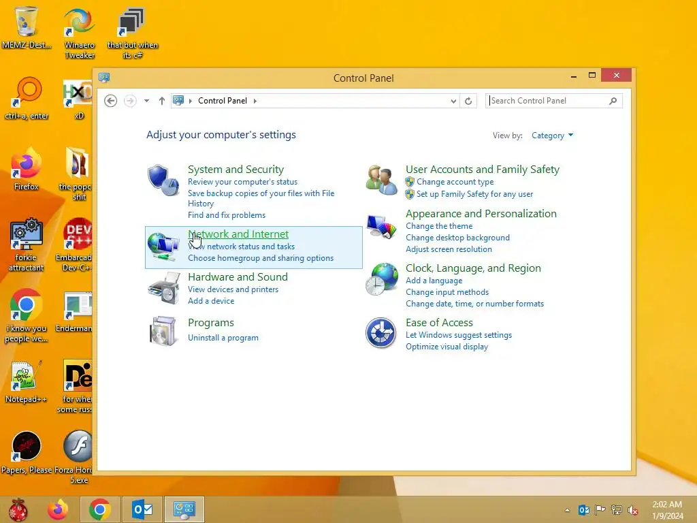Open Chrome from the taskbar
The width and height of the screenshot is (697, 523).
99,509
